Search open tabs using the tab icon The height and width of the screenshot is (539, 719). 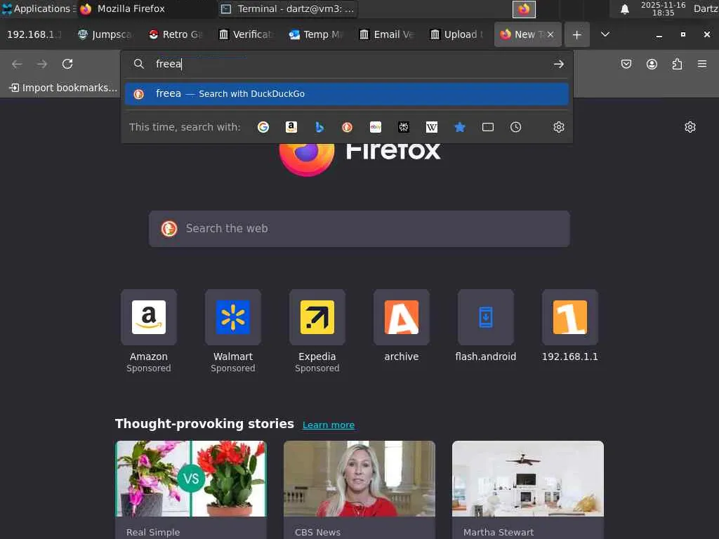pyautogui.click(x=488, y=127)
